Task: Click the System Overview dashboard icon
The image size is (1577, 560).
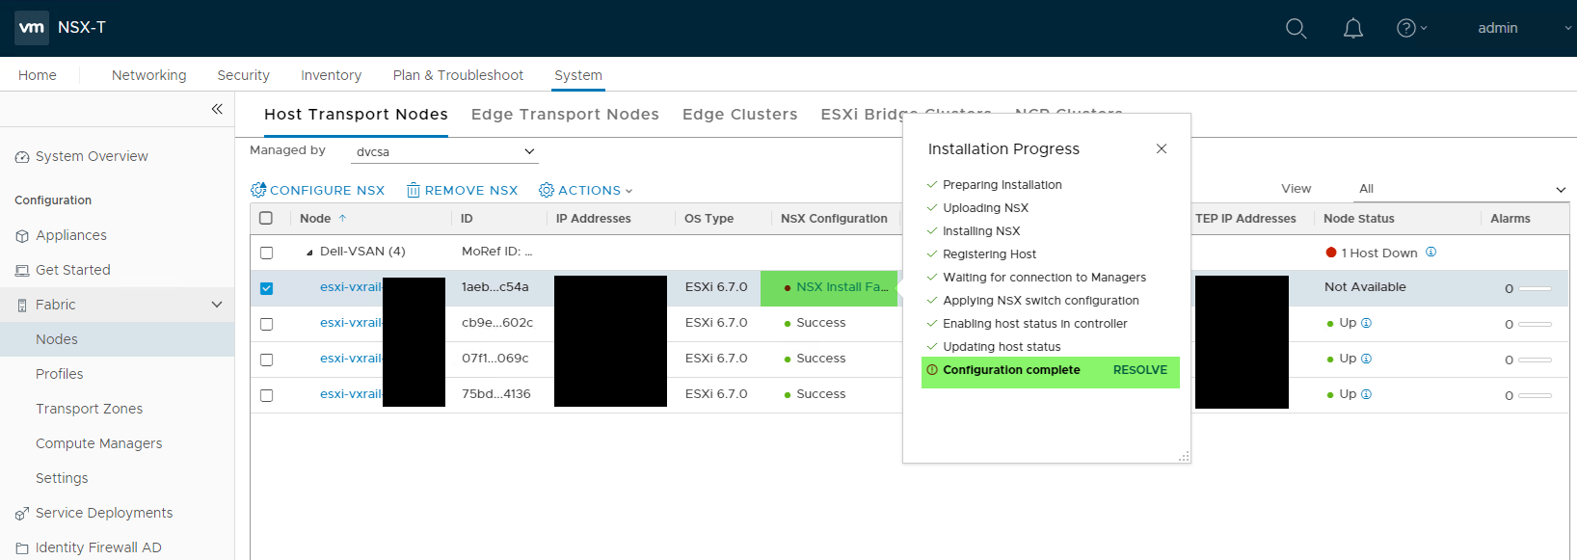Action: (x=22, y=157)
